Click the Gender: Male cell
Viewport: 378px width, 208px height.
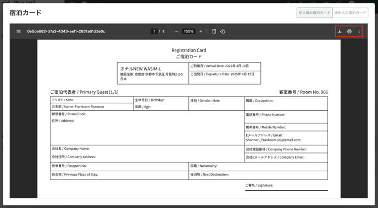click(x=216, y=104)
